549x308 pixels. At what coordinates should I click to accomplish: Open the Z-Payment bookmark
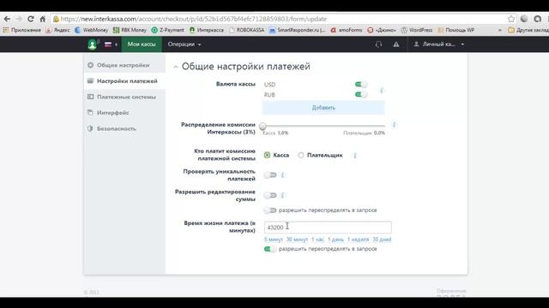click(168, 31)
